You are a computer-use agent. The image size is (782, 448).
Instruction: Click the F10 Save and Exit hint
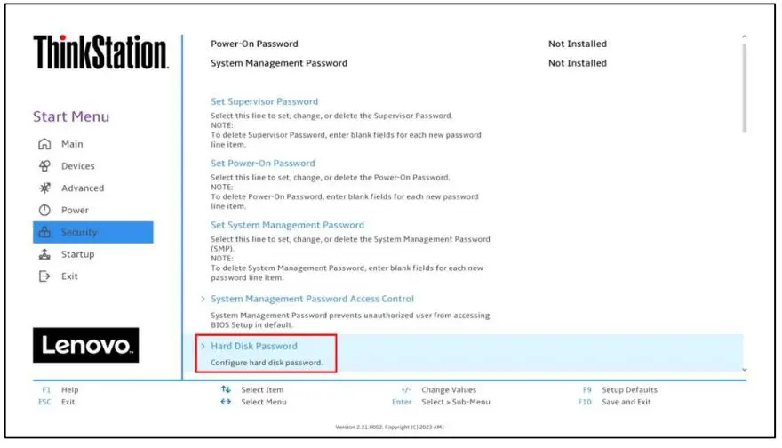pos(614,402)
